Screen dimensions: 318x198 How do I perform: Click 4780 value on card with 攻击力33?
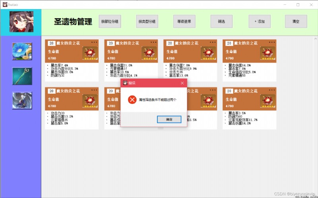coord(52,106)
